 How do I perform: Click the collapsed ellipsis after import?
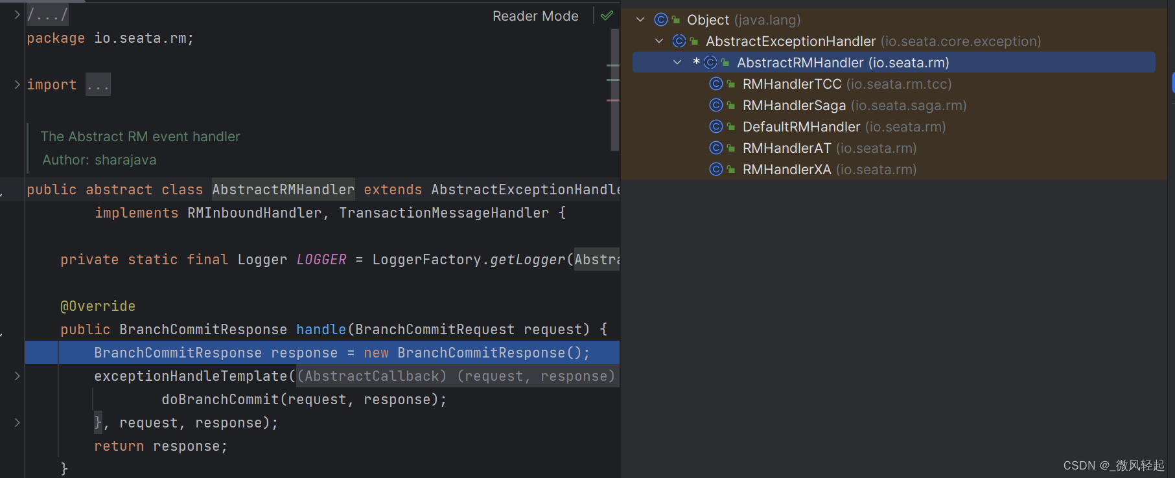98,85
